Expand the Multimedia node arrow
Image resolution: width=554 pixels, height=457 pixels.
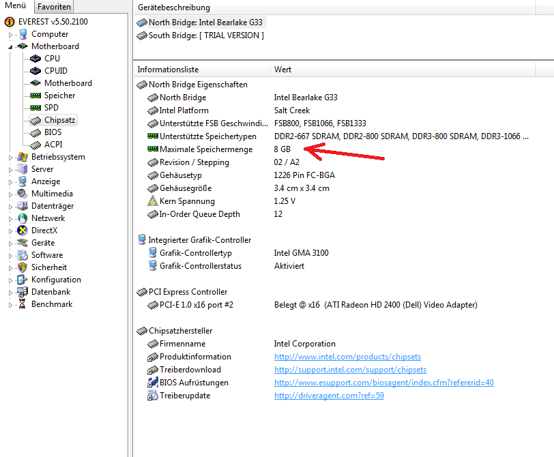pos(10,194)
